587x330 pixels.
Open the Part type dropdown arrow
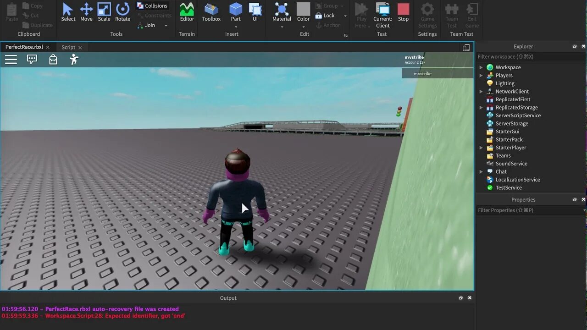click(x=236, y=27)
